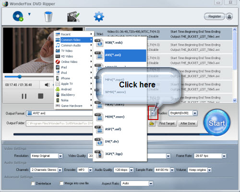Click the user account icon beside Register
The image size is (240, 192).
(229, 16)
